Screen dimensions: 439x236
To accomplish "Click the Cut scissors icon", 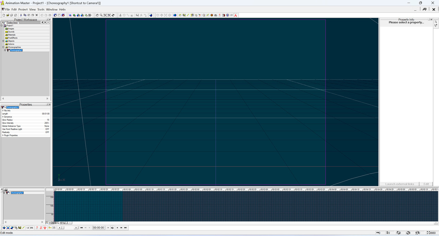I will point(21,15).
